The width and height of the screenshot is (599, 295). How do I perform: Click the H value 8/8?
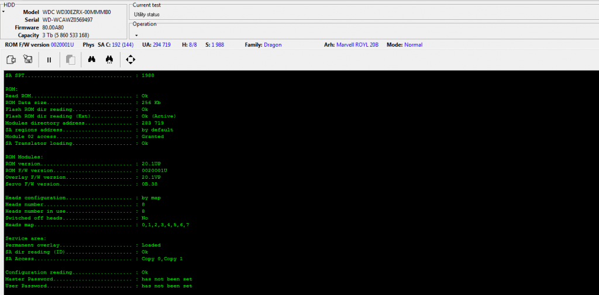(193, 44)
